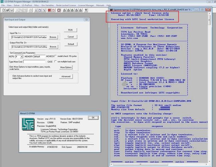Open the Misc. menu
The height and width of the screenshot is (167, 216).
click(37, 5)
